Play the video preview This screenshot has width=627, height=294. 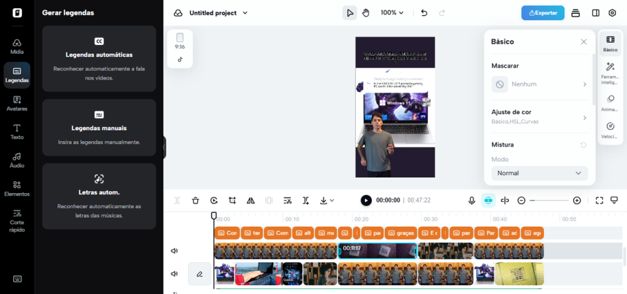(x=366, y=201)
